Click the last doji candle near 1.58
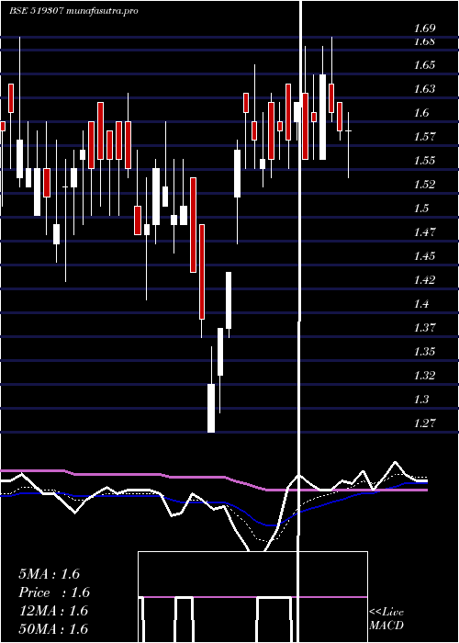 coord(348,130)
